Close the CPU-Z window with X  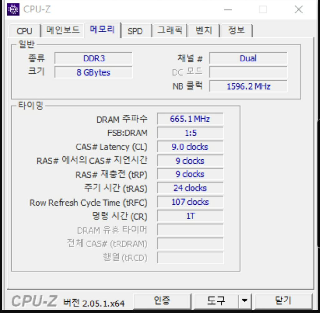coord(299,10)
